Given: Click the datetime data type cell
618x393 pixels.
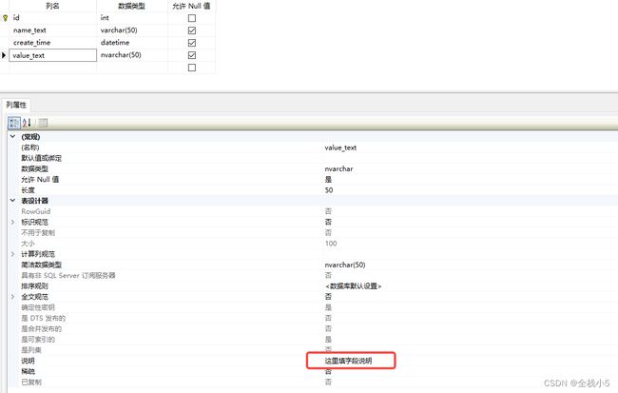Looking at the screenshot, I should coord(132,43).
